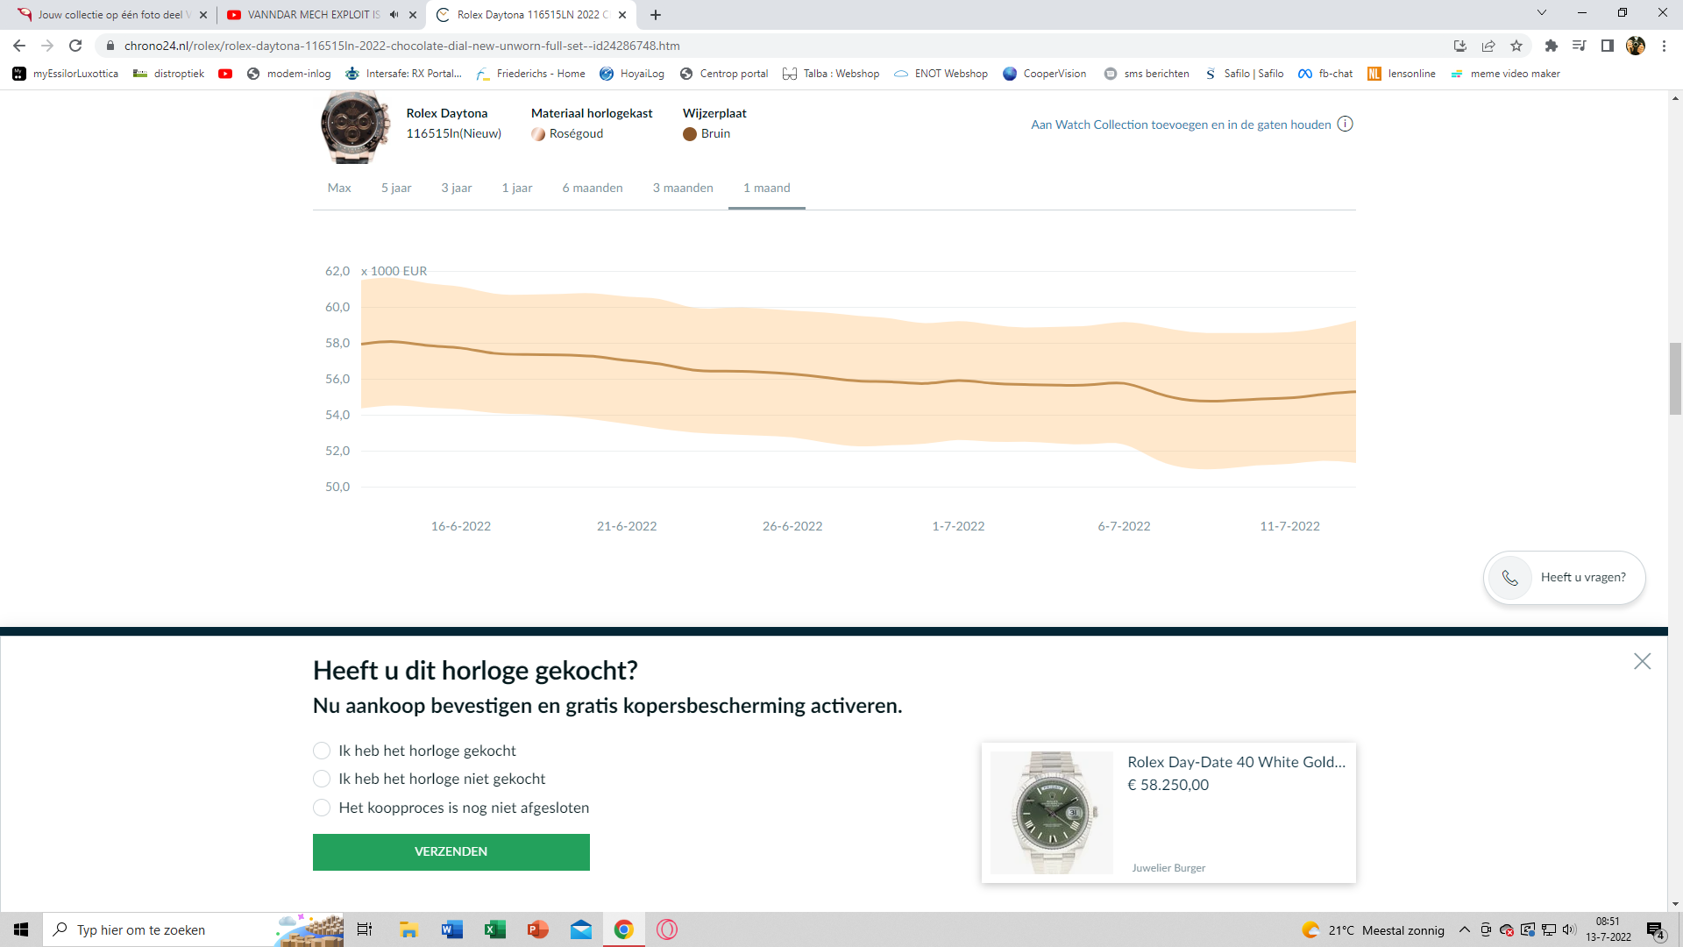Open the CooperVision bookmark
Screen dimensions: 1683x947
point(1045,74)
